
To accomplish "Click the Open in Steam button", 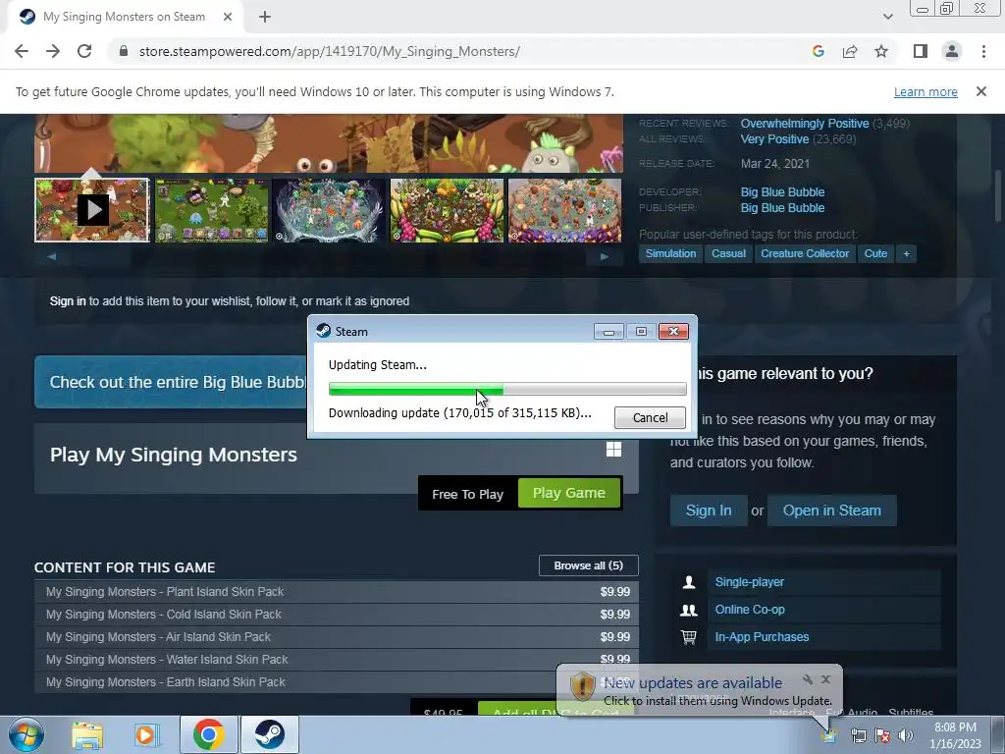I will (x=831, y=511).
